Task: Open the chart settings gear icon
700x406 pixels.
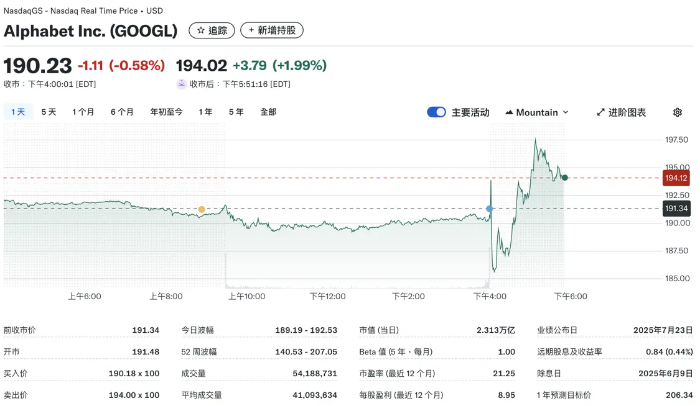Action: click(677, 112)
